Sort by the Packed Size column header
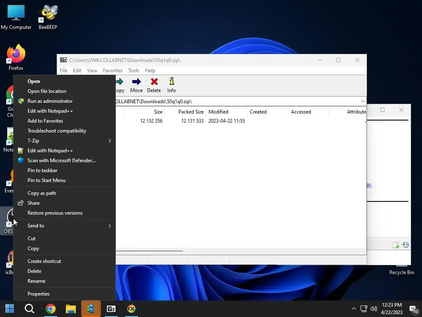The height and width of the screenshot is (317, 422). pyautogui.click(x=185, y=111)
